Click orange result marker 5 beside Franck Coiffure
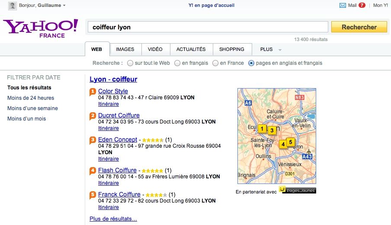The height and width of the screenshot is (225, 391). (x=93, y=195)
